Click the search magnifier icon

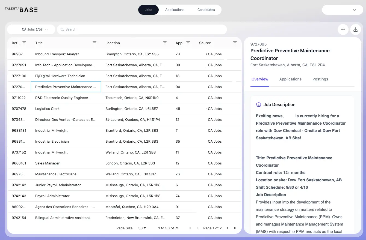pyautogui.click(x=62, y=29)
